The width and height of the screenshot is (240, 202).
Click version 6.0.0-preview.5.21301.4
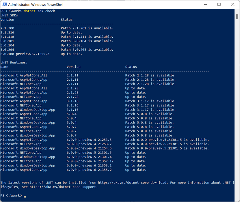click(89, 157)
